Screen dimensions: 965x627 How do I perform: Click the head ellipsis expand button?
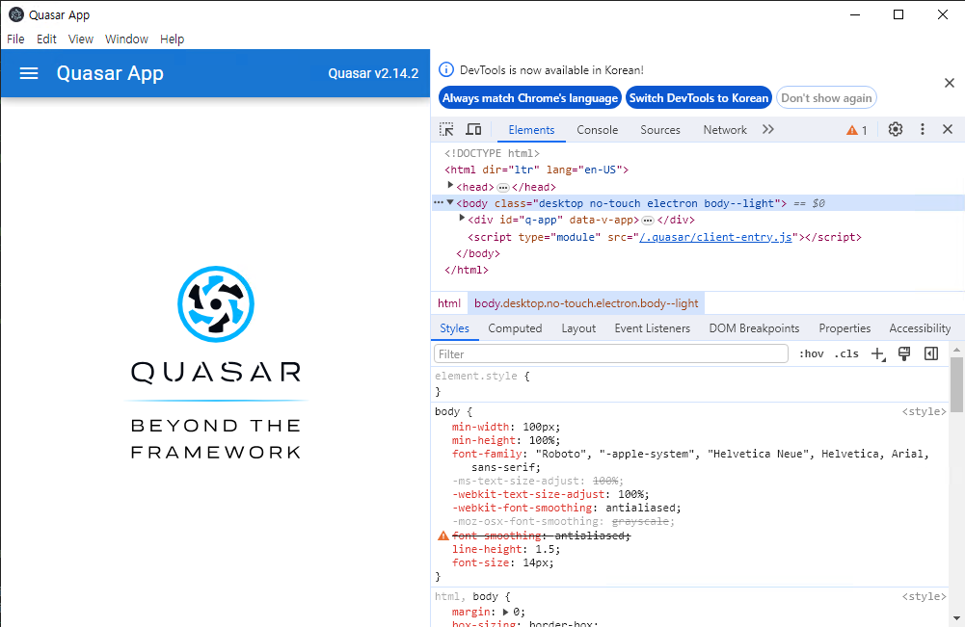pyautogui.click(x=503, y=188)
